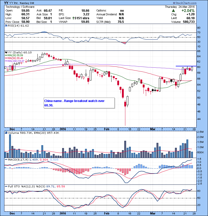Viewport: 208px width, 216px height.
Task: Click the RSI(14) 61.62 label
Action: (18, 26)
